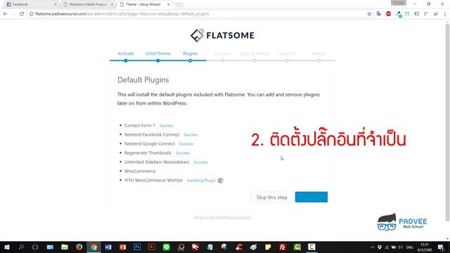The image size is (450, 253).
Task: Open Chrome's three-dot menu
Action: coord(445,14)
